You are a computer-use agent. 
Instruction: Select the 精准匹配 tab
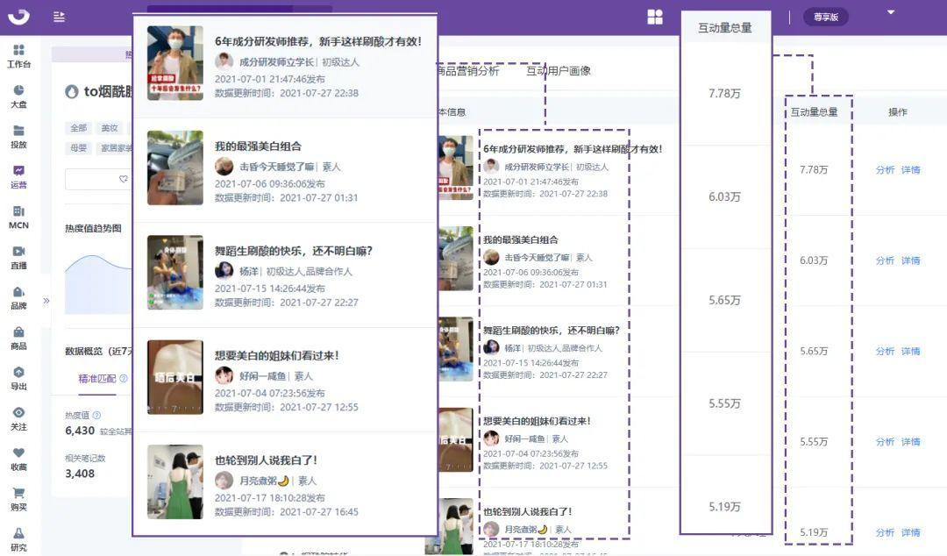point(97,379)
